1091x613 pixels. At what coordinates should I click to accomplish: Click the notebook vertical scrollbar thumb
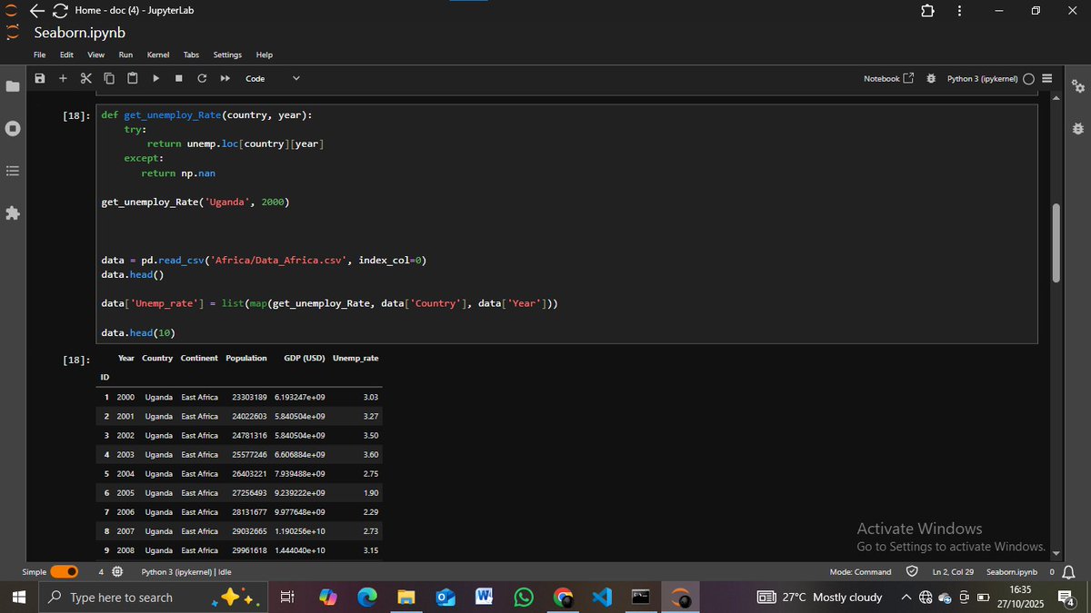click(x=1056, y=242)
